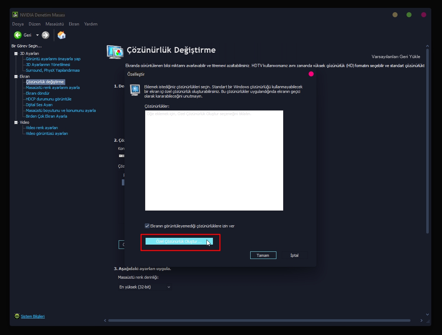Click the horizontal scrollbar at bottom
The width and height of the screenshot is (442, 335).
259,320
